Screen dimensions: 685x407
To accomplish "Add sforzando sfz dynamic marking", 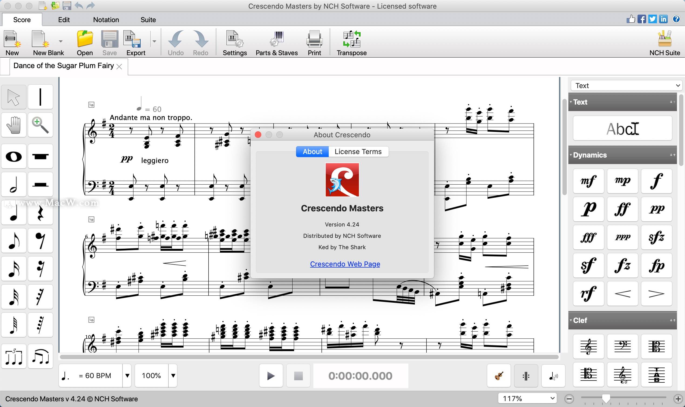I will pyautogui.click(x=656, y=237).
